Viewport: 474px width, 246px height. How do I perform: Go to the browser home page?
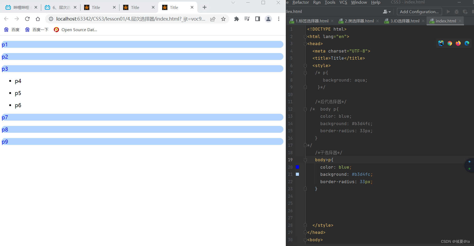coord(38,19)
